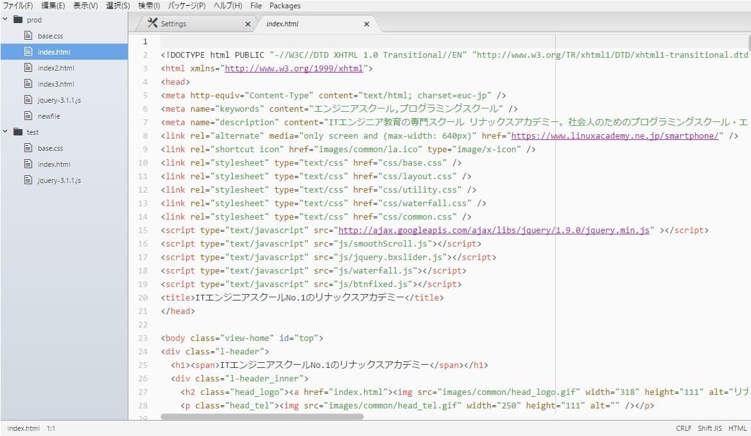Collapse the test folder chevron
Image resolution: width=751 pixels, height=436 pixels.
click(5, 132)
